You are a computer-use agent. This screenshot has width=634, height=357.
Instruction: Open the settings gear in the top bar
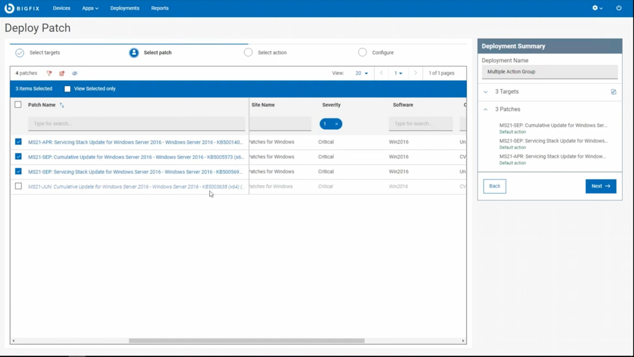596,8
